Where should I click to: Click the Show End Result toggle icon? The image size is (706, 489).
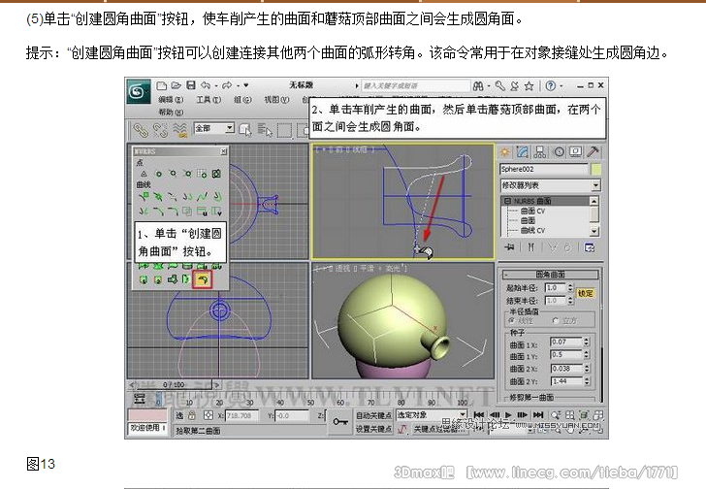(x=531, y=247)
